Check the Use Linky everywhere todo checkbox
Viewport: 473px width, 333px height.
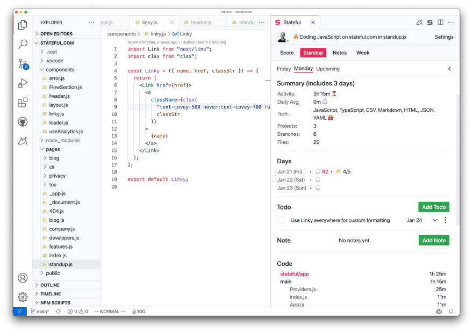tap(281, 220)
